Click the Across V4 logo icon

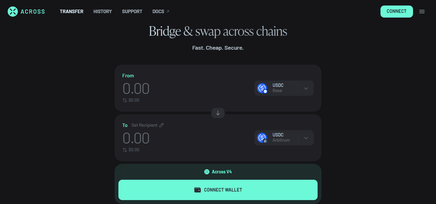click(207, 172)
